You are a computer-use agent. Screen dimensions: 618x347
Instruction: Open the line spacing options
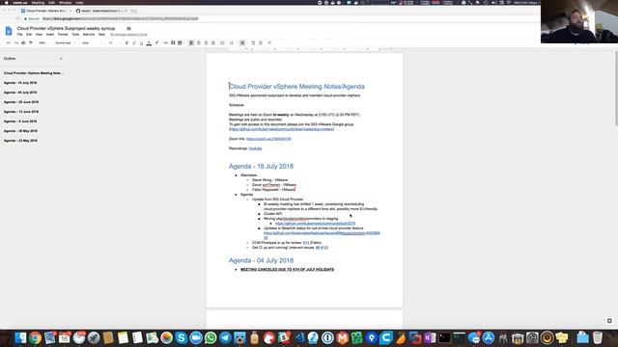coord(222,42)
